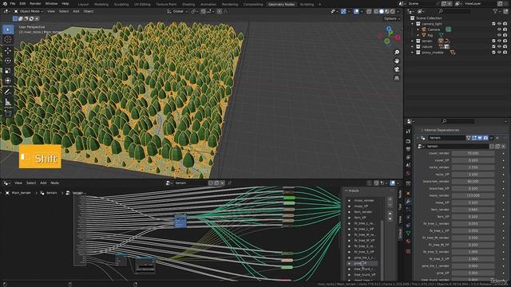Viewport: 511px width, 287px height.
Task: Expand the terrain collection in outliner
Action: coord(413,41)
